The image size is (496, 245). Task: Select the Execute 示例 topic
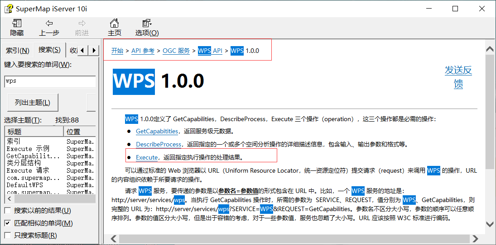28,149
